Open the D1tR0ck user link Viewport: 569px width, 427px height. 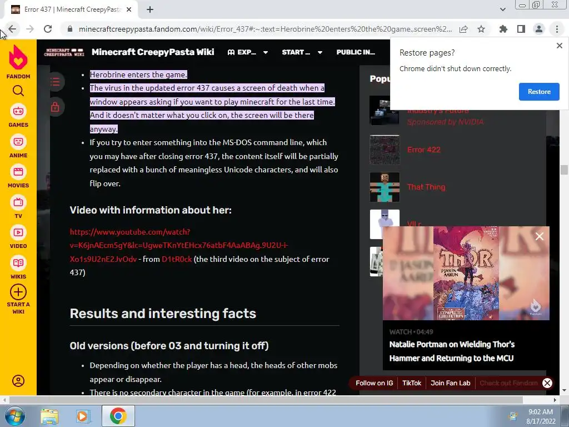click(177, 259)
